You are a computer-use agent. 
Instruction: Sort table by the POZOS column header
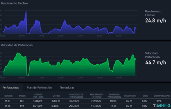coord(23,96)
